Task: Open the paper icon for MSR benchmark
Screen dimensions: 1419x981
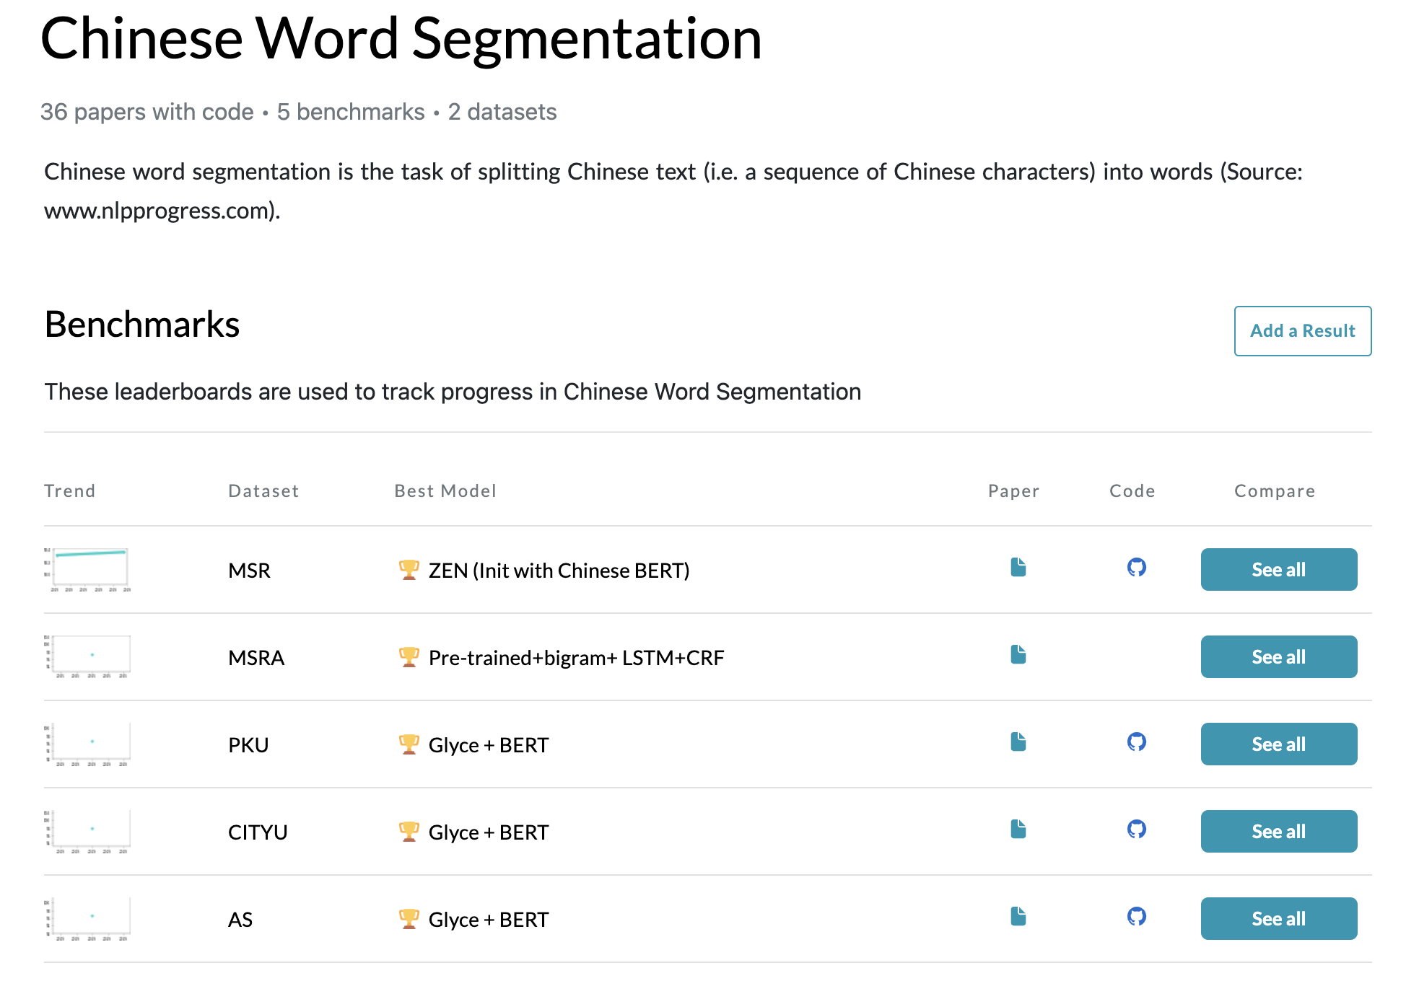Action: (x=1018, y=568)
